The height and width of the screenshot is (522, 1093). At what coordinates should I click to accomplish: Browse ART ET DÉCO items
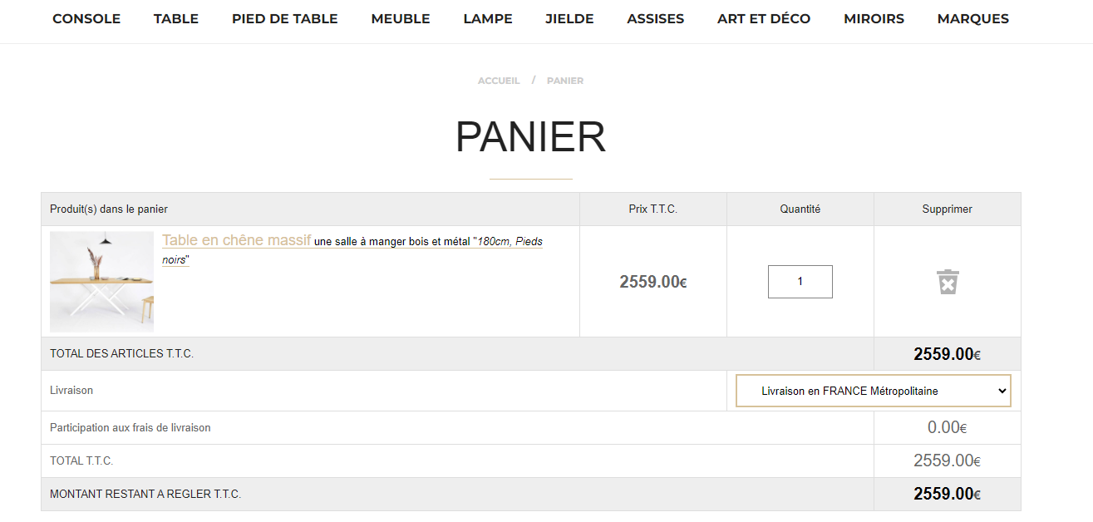point(763,18)
